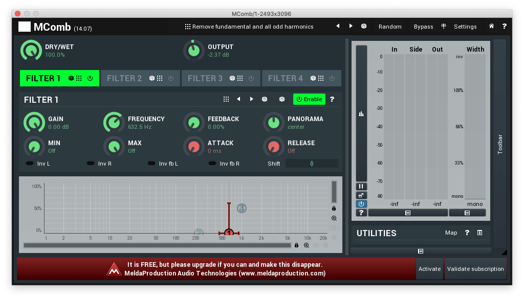This screenshot has width=524, height=299.
Task: Pop out the meters window icon
Action: [x=361, y=195]
